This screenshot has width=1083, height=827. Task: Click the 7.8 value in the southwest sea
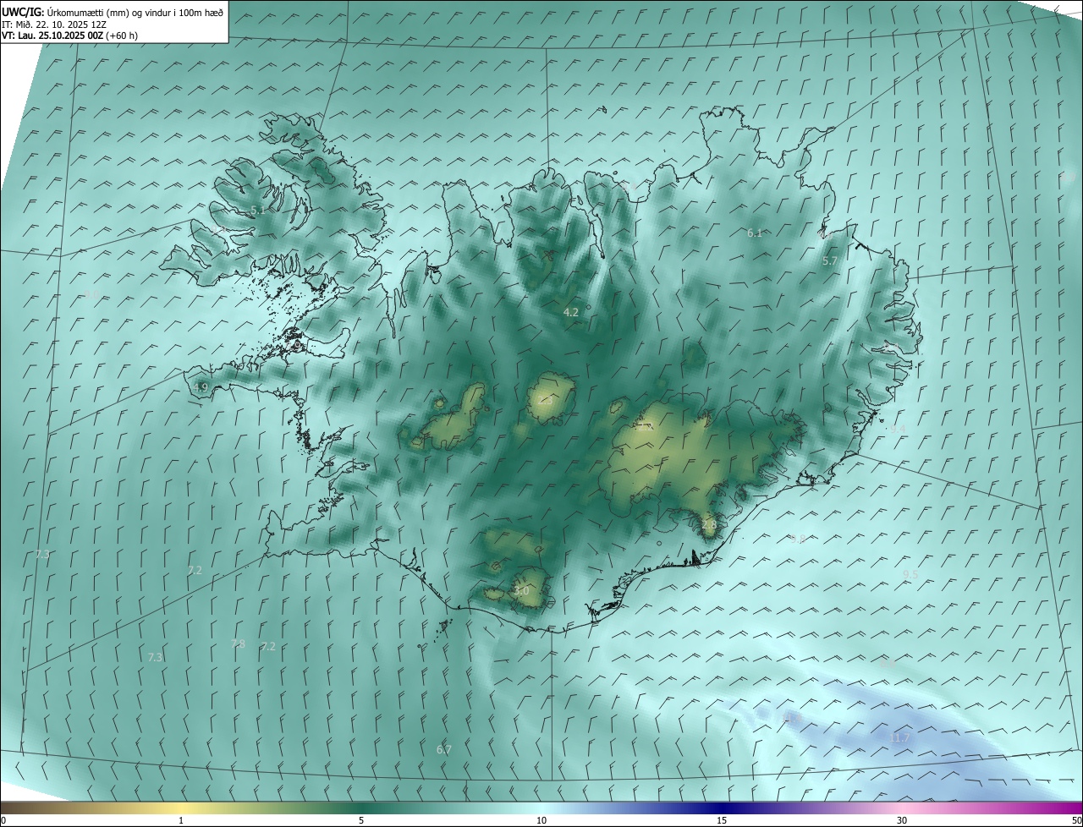[x=238, y=644]
